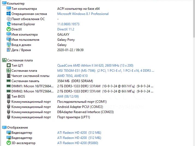Screen dimensions: 195x146
Task: Click the Internet Explorer icon
Action: (8, 24)
